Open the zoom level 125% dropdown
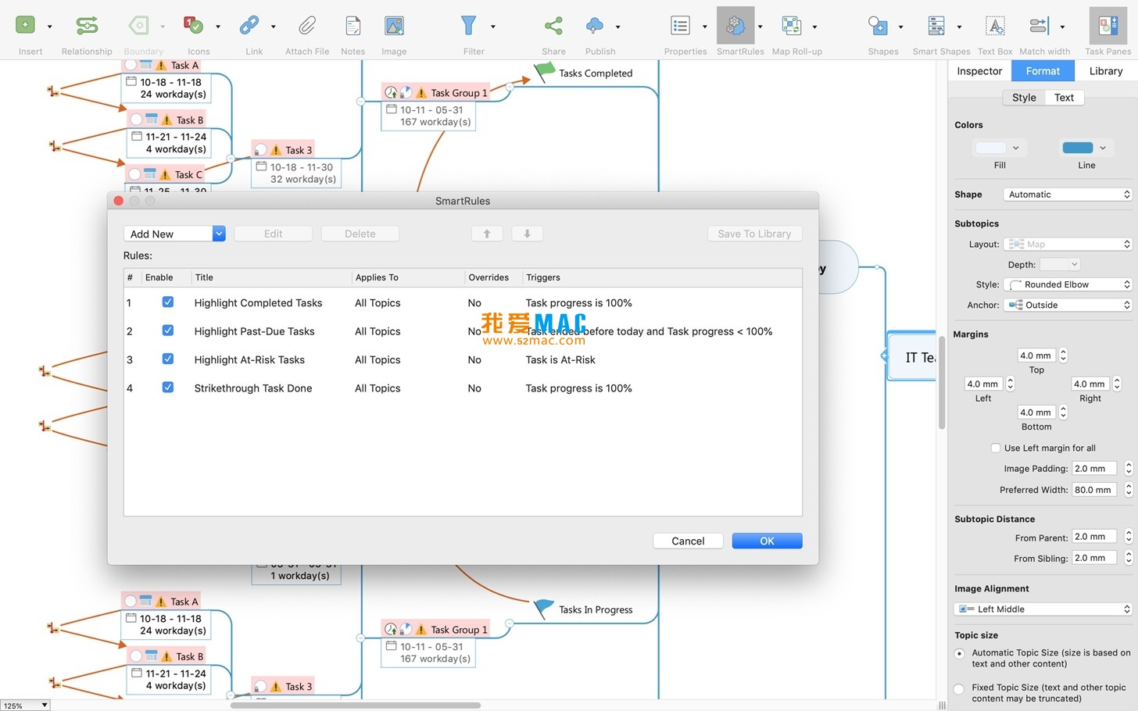1138x711 pixels. (x=25, y=706)
